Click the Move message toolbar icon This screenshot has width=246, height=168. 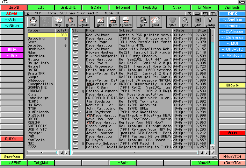[x=58, y=22]
